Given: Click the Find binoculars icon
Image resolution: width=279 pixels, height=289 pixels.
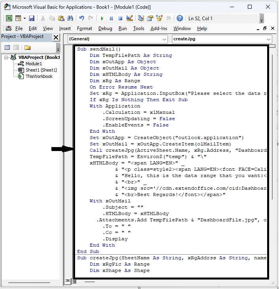Looking at the screenshot, I should click(x=70, y=18).
